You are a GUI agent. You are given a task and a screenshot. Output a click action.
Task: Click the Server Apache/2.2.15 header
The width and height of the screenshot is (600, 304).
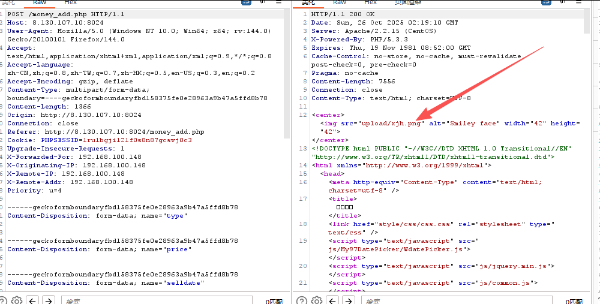374,31
